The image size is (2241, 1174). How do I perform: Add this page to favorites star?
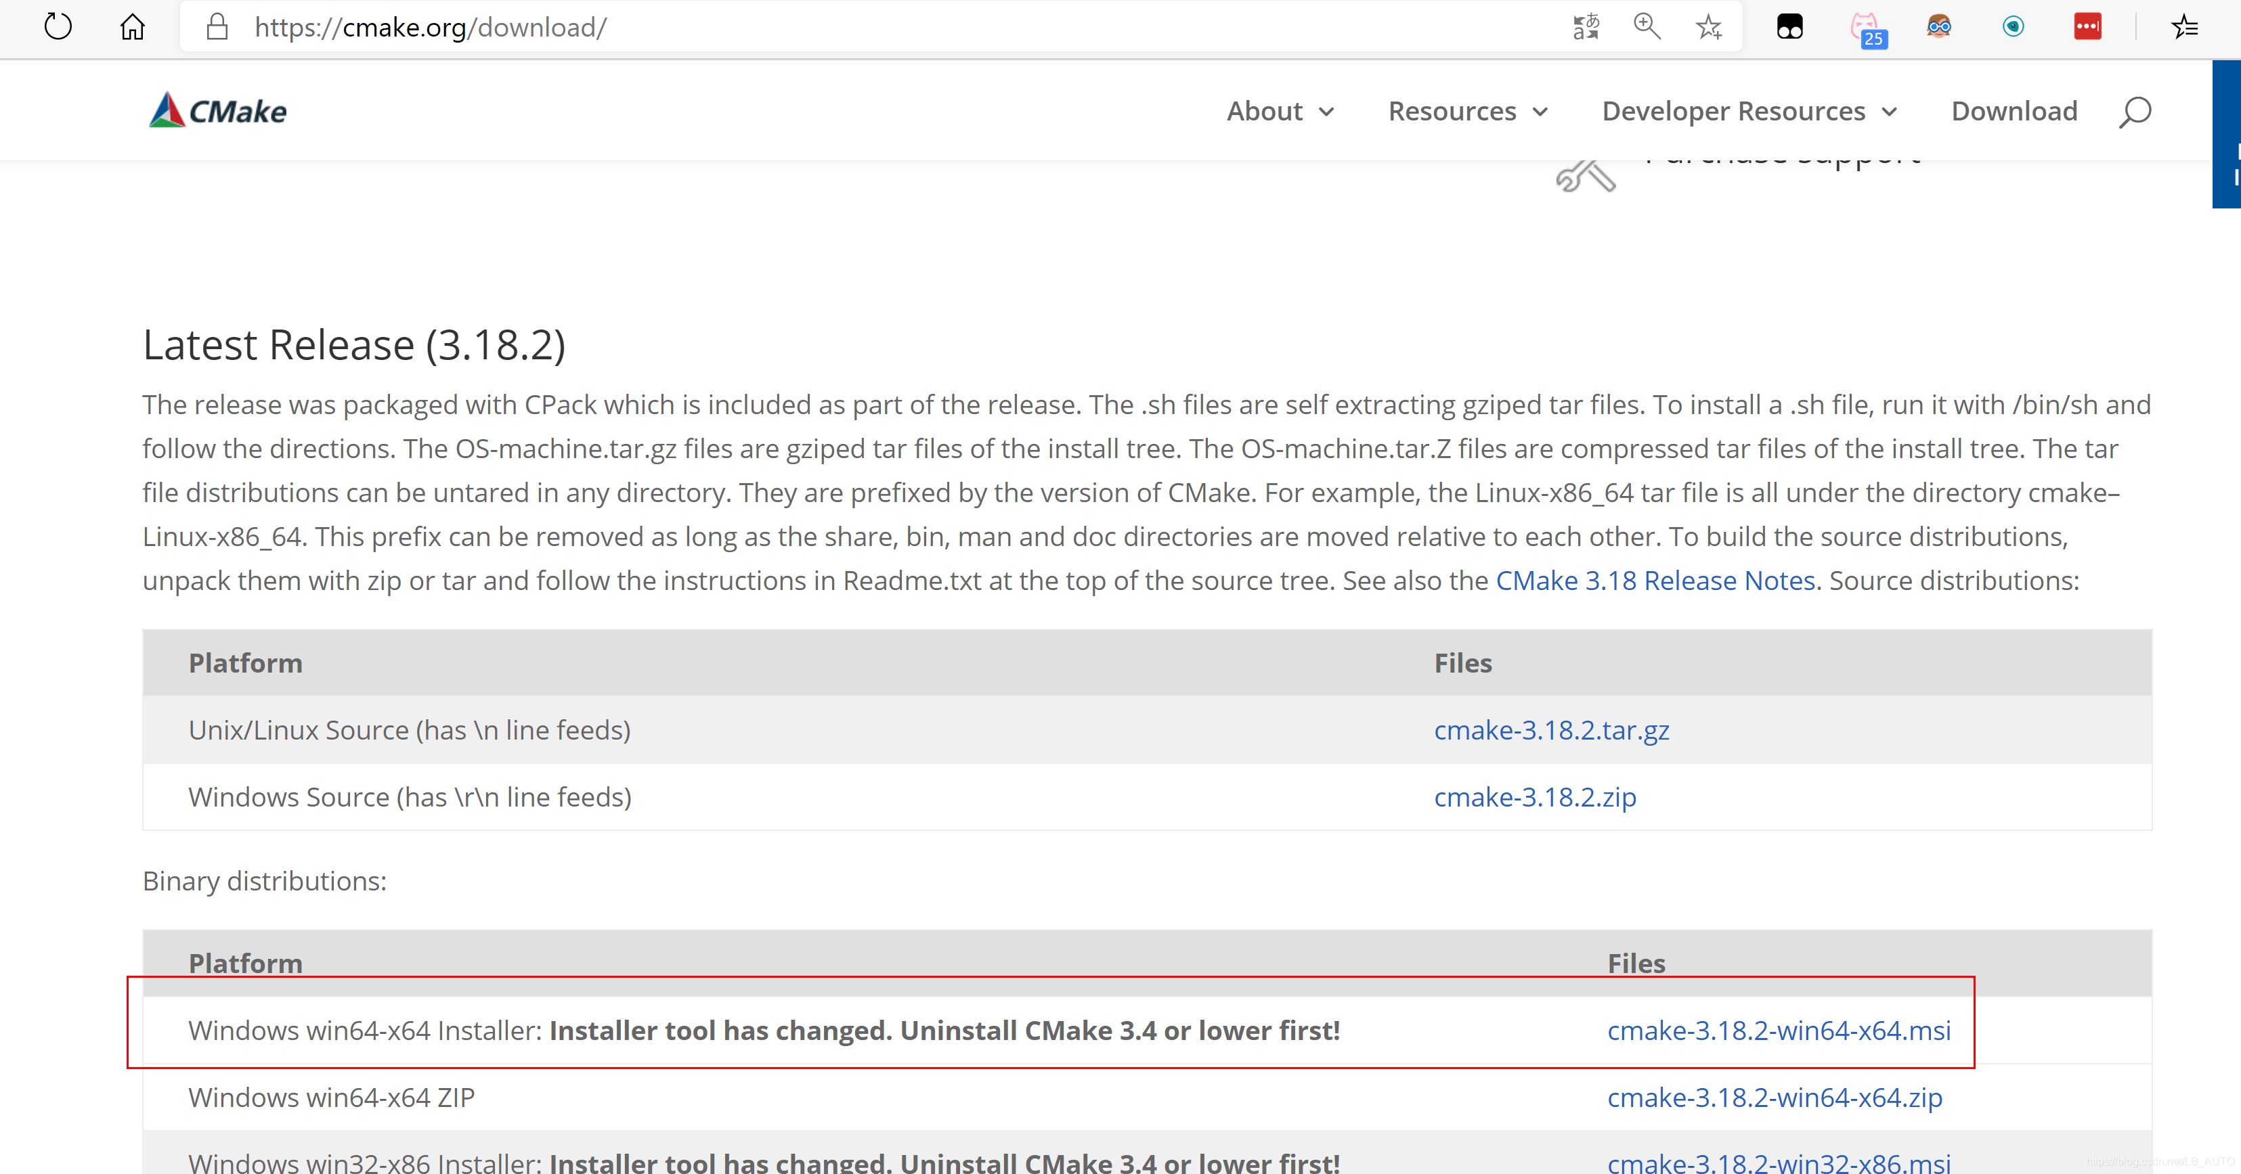tap(1709, 27)
